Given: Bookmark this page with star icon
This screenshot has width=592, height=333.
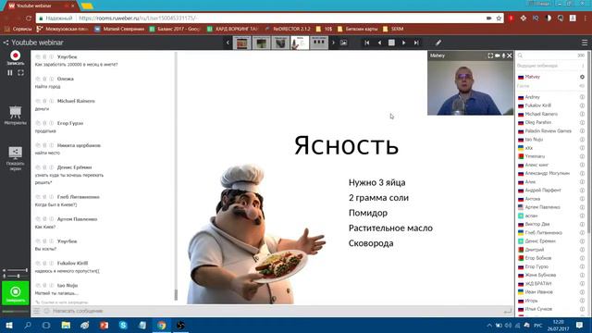Looking at the screenshot, I should click(499, 18).
